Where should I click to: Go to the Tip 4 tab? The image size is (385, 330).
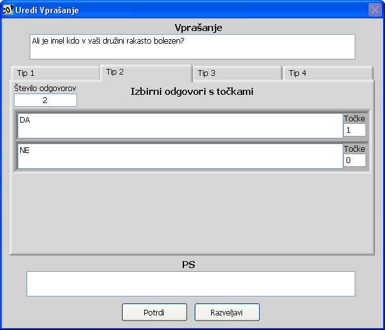(x=328, y=73)
